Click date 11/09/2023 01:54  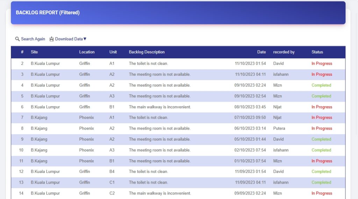pyautogui.click(x=250, y=172)
